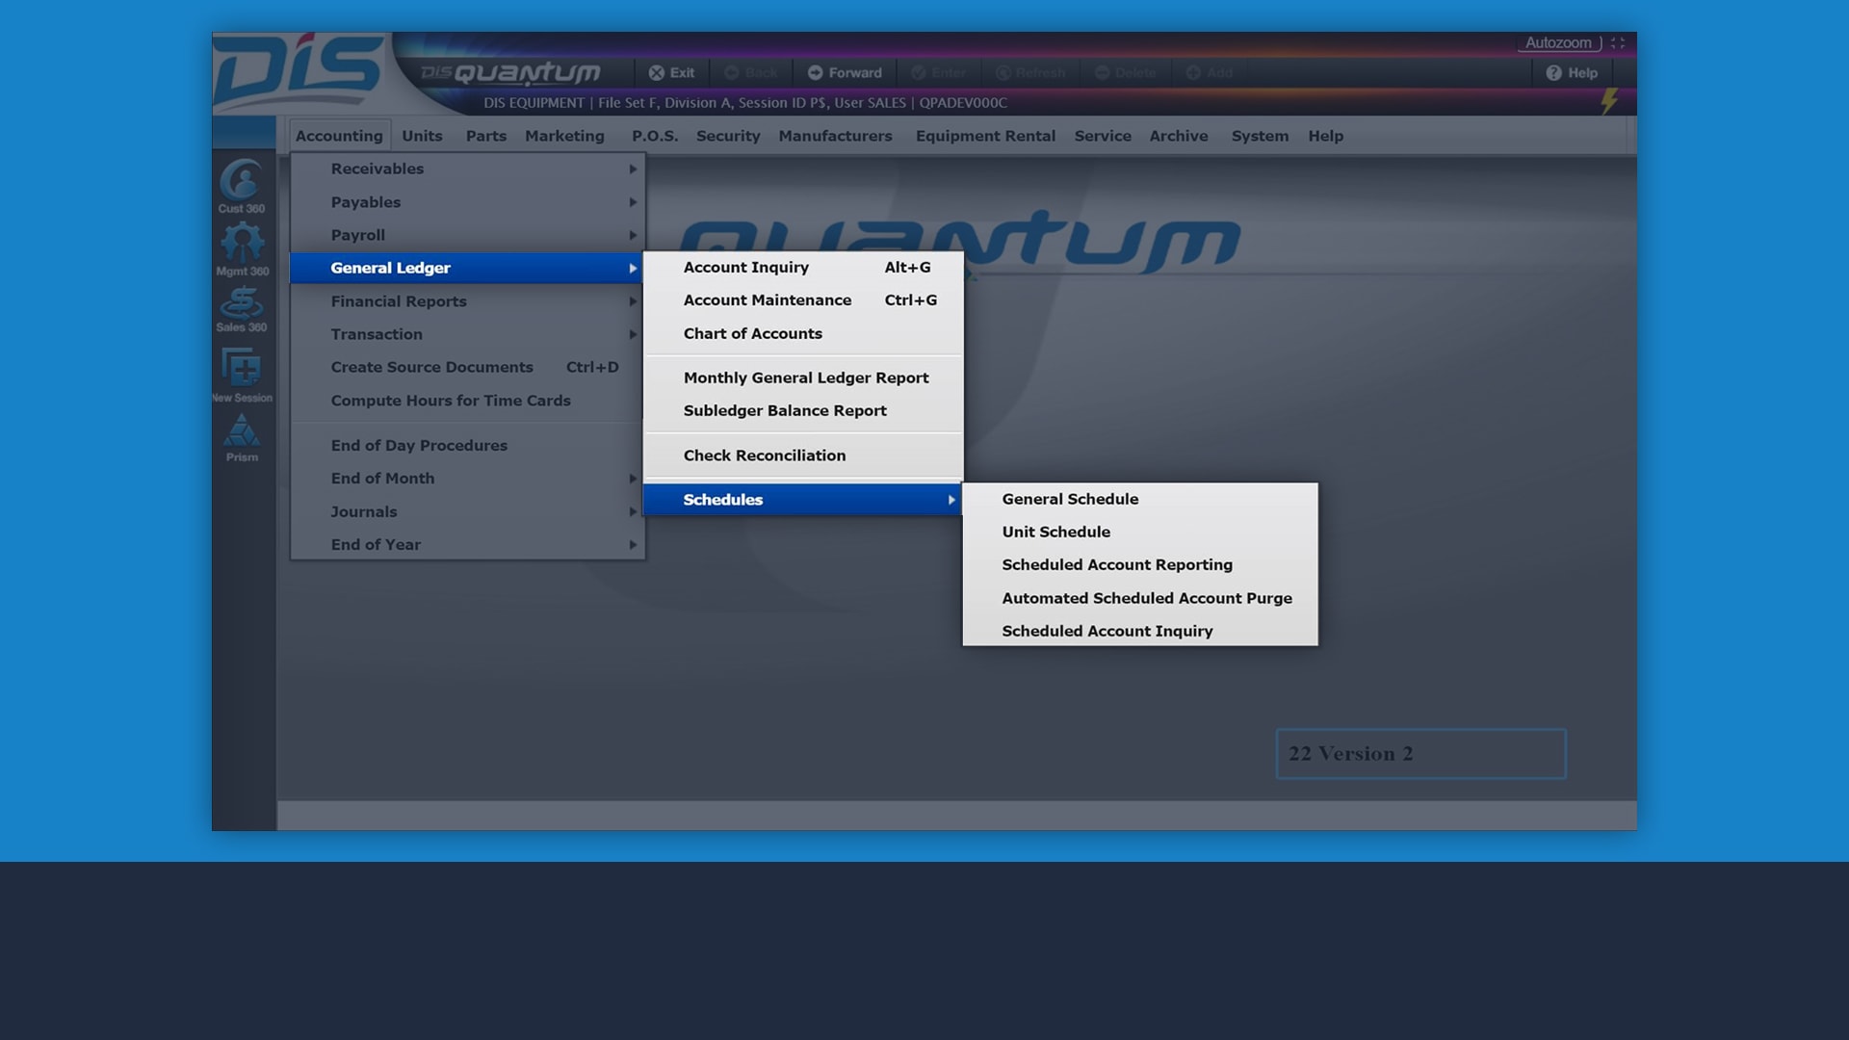Select Account Inquiry

[803, 267]
